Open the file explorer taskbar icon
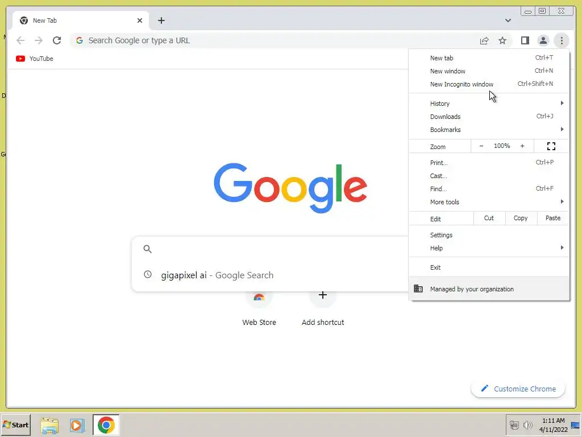This screenshot has height=437, width=582. click(49, 426)
